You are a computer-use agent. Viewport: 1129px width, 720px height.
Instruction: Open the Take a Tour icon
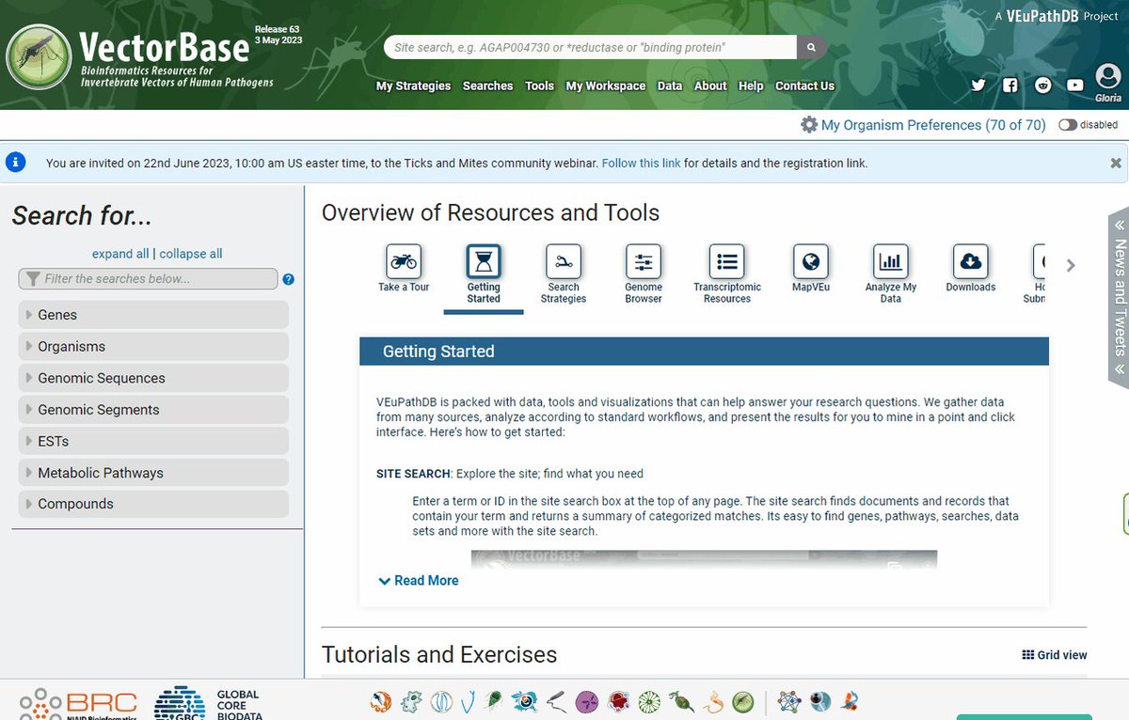click(404, 260)
